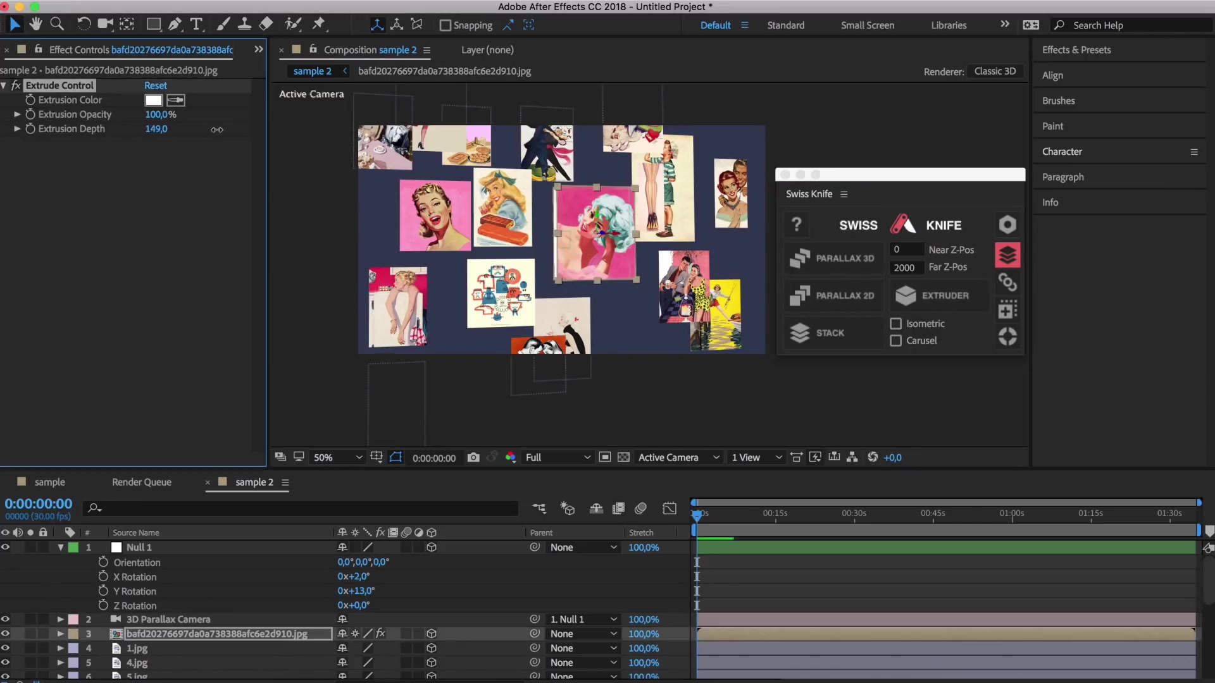Open the 50% magnification dropdown
Image resolution: width=1215 pixels, height=683 pixels.
tap(359, 457)
